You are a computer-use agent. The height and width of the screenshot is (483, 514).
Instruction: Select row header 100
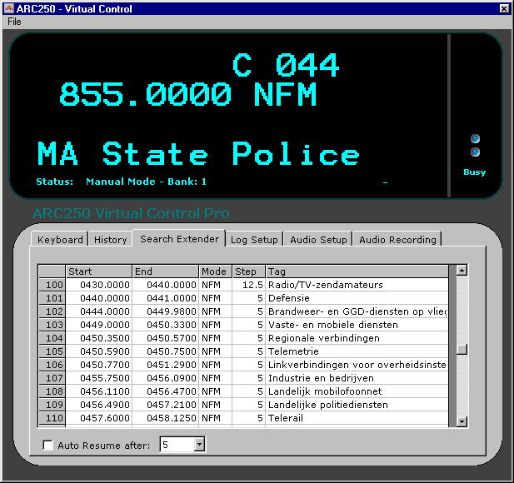(52, 285)
